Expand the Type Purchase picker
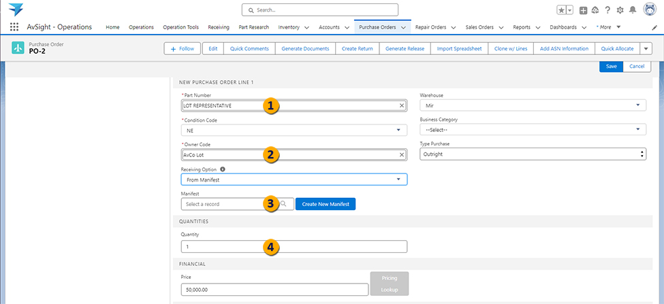 click(x=533, y=154)
